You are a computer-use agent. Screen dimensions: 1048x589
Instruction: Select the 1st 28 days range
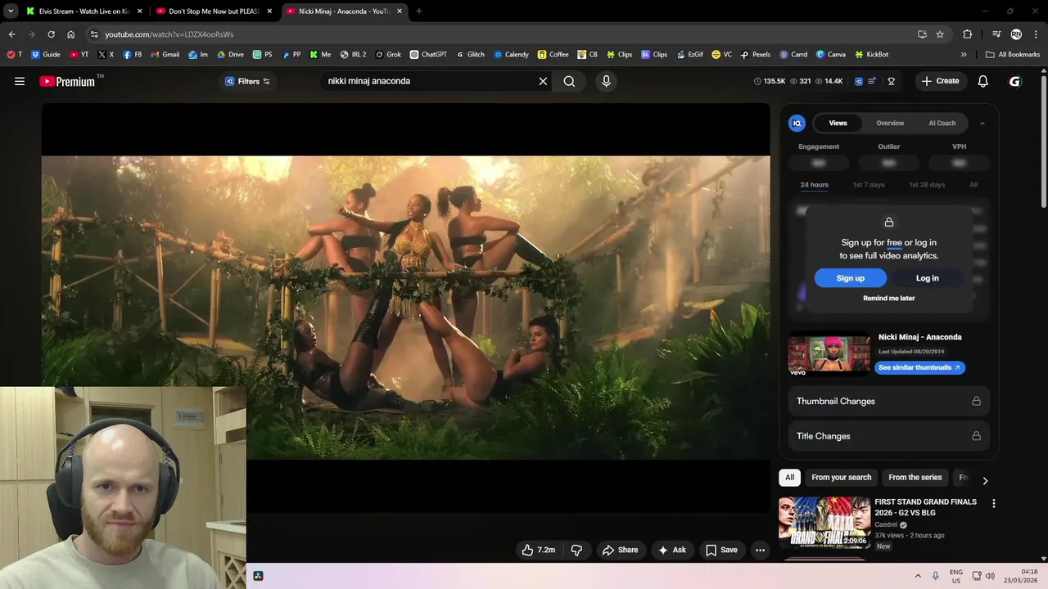click(927, 185)
